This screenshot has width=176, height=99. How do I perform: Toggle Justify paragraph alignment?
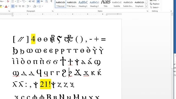[23, 6]
